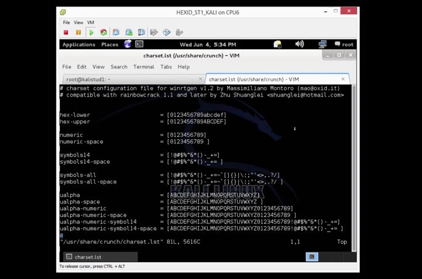This screenshot has height=279, width=422.
Task: Close the charset.lst VIM tab
Action: pyautogui.click(x=343, y=79)
